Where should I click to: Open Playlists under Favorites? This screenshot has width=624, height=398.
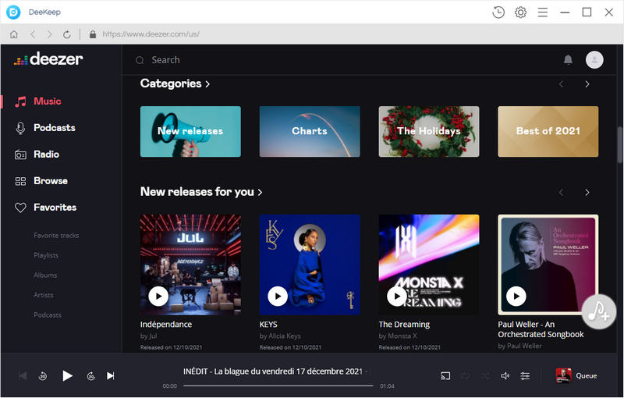pos(46,255)
